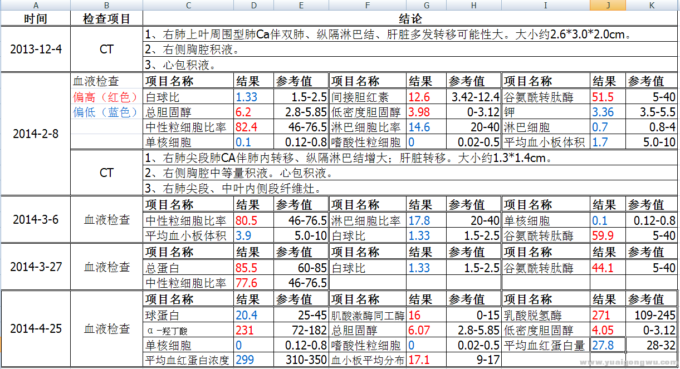Select the 钾 item cell
This screenshot has width=680, height=369.
546,112
